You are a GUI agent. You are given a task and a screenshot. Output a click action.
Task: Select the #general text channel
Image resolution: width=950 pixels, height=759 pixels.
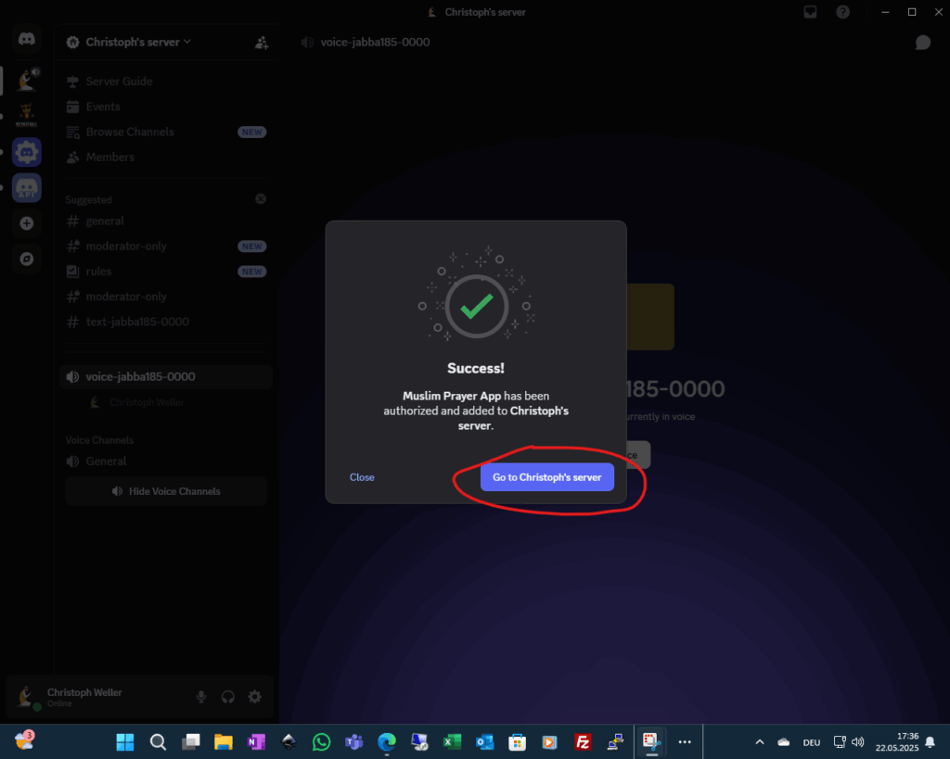(166, 221)
